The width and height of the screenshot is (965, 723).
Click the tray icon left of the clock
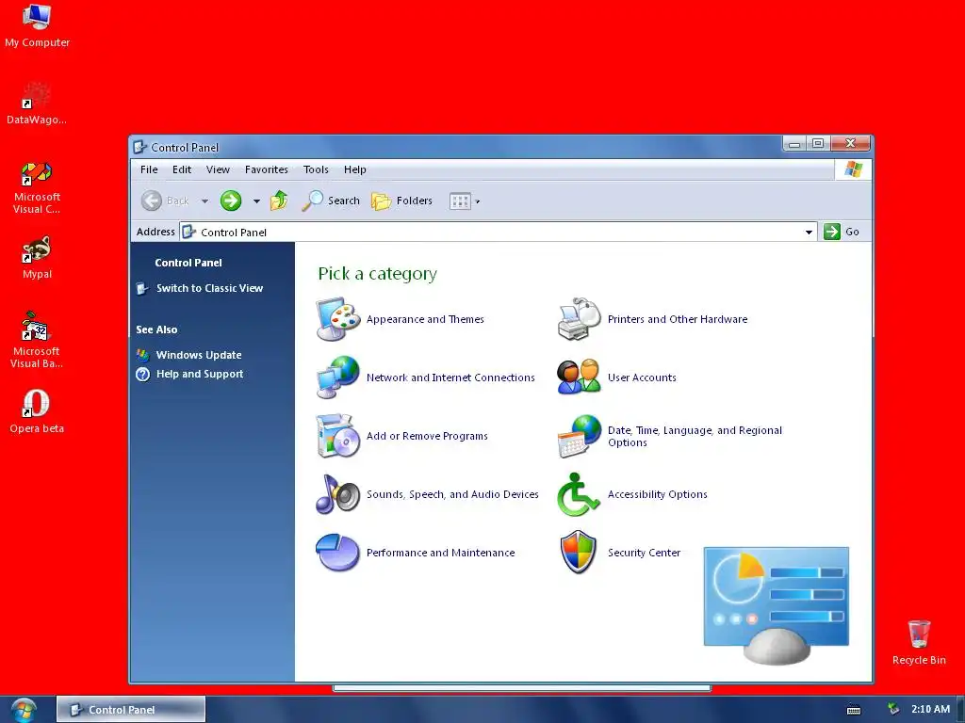point(893,709)
